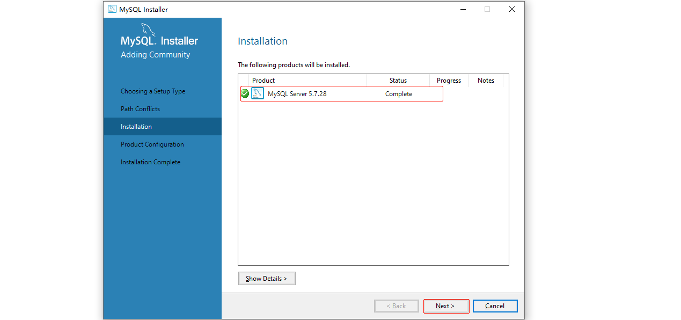This screenshot has height=320, width=681.
Task: Select Choosing a Setup Type step
Action: pos(153,91)
